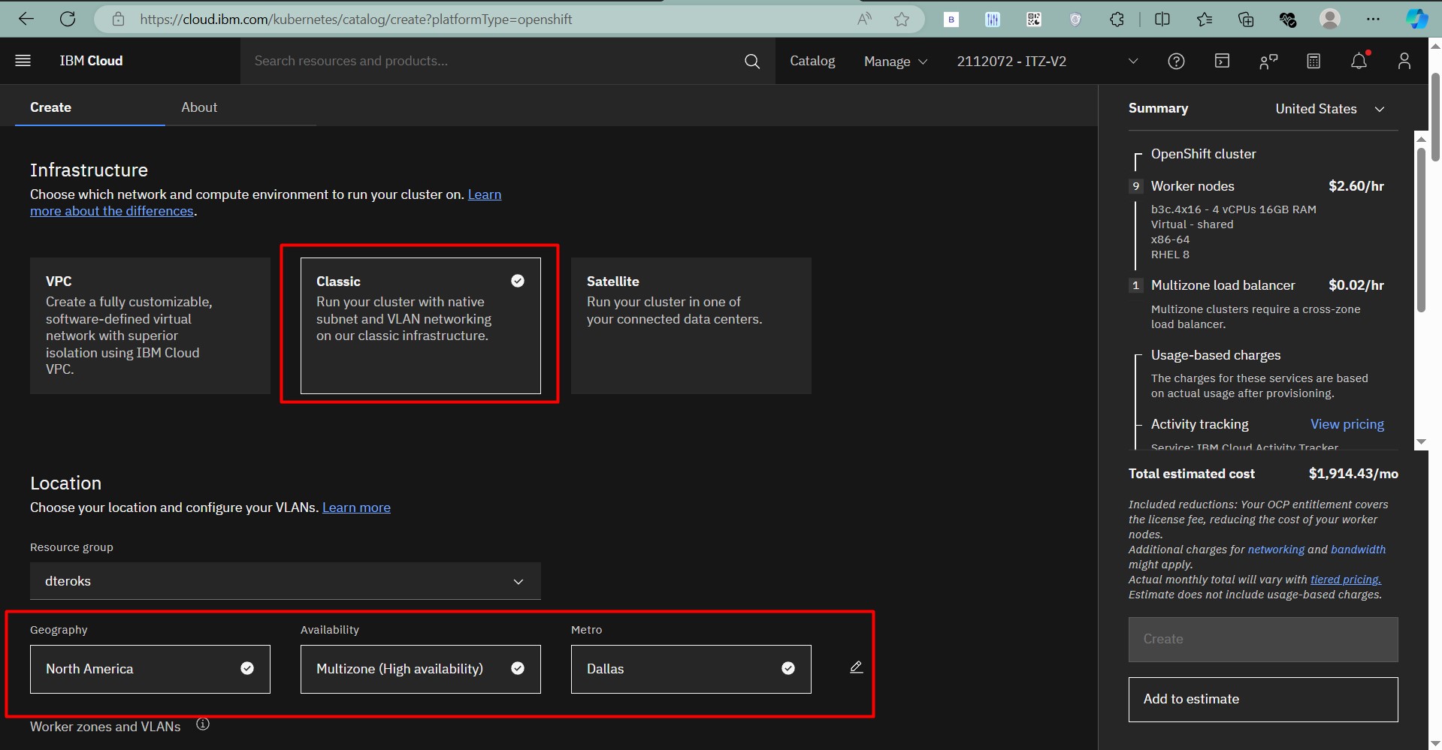Open the read aloud icon in address bar
Screen dimensions: 1442x750
click(x=864, y=20)
